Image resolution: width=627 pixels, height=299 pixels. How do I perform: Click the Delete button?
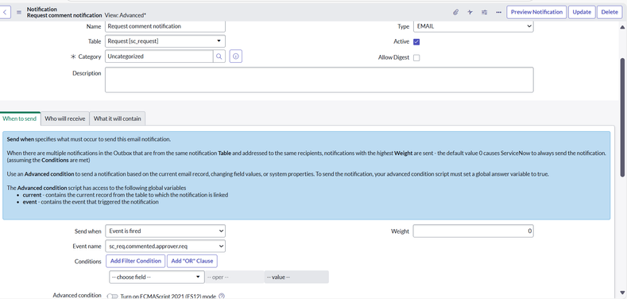pos(610,12)
